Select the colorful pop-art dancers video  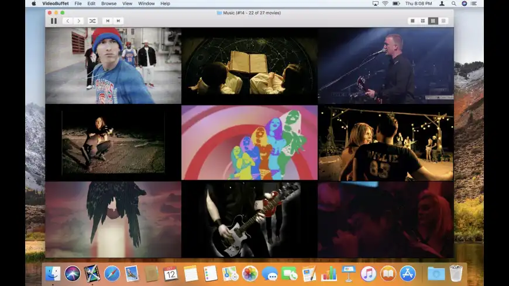(249, 142)
